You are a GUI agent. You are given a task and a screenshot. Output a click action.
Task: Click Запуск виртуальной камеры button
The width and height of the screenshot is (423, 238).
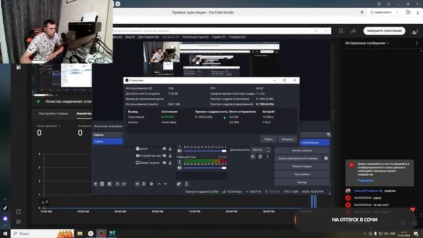298,159
